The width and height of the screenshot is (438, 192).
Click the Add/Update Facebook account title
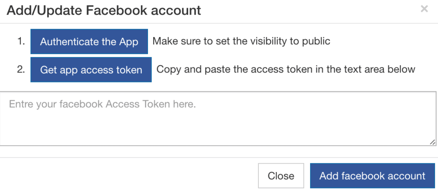(104, 10)
